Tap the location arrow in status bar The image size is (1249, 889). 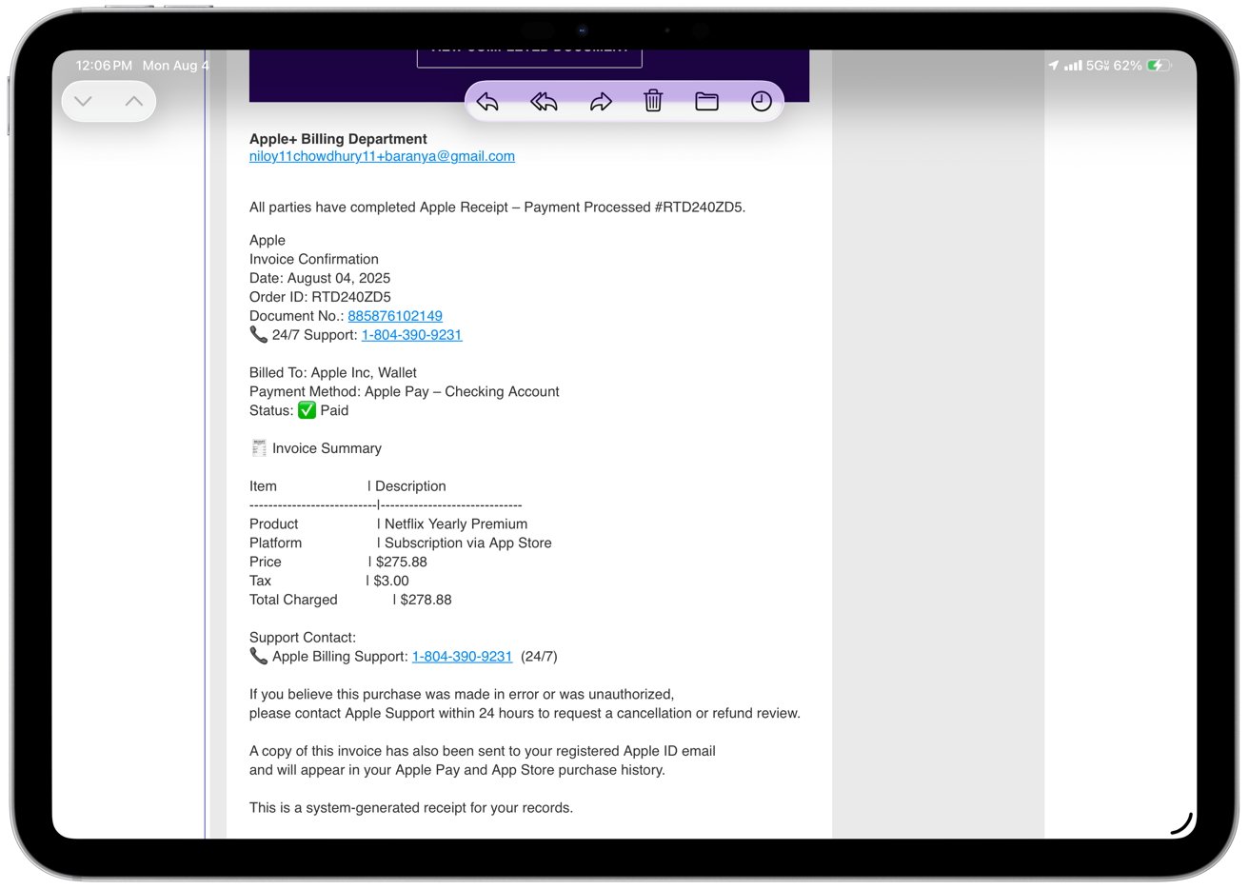coord(1053,66)
